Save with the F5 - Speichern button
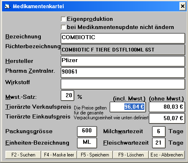Image resolution: width=188 pixels, height=163 pixels. [x=95, y=155]
